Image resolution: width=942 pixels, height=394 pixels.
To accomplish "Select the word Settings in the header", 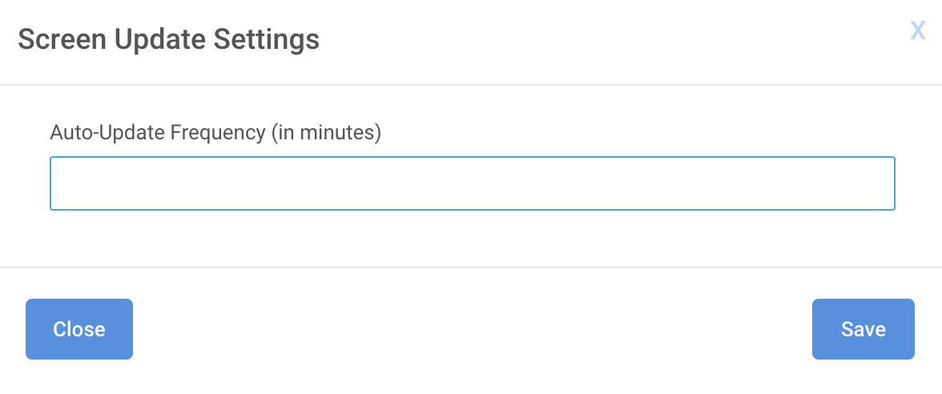I will (x=267, y=40).
